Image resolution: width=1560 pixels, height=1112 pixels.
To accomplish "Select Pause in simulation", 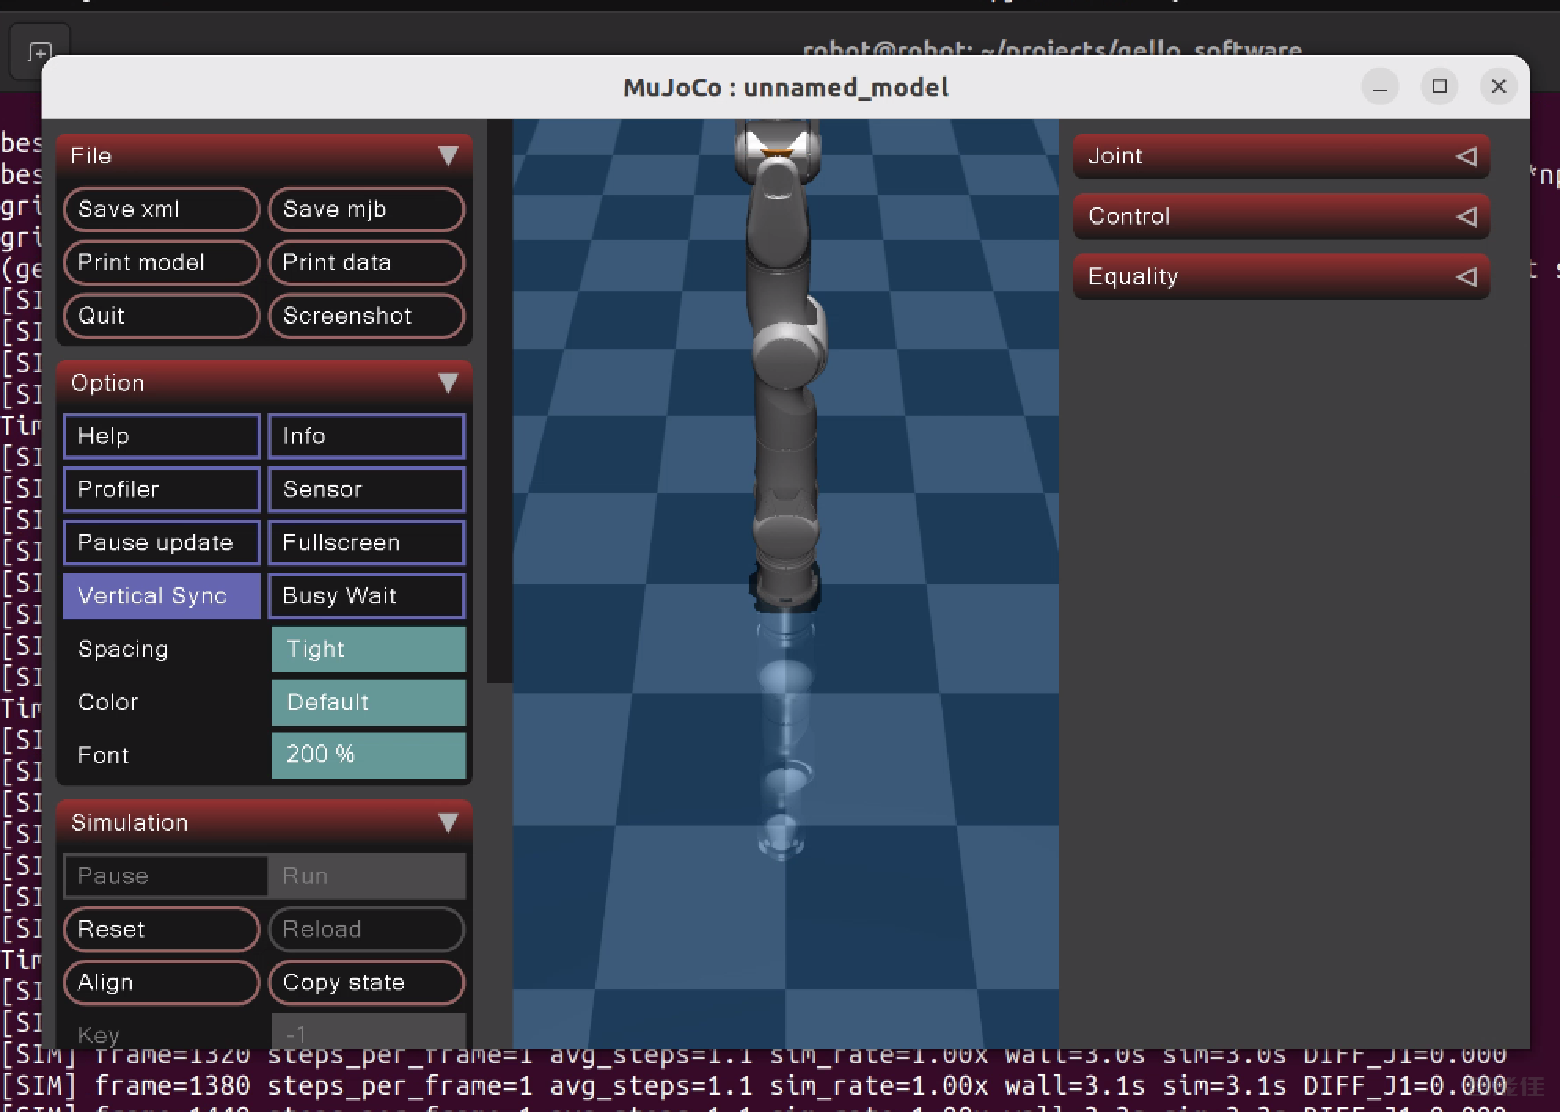I will [166, 876].
